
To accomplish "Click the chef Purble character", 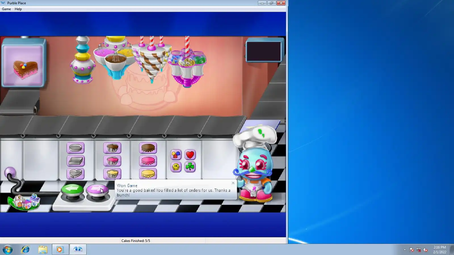I will [x=254, y=164].
